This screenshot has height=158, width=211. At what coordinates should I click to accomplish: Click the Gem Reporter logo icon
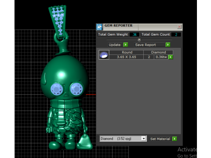(99, 27)
